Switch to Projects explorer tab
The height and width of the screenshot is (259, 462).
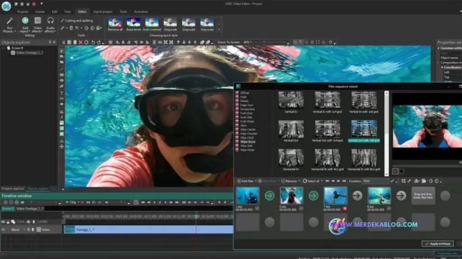pyautogui.click(x=13, y=188)
